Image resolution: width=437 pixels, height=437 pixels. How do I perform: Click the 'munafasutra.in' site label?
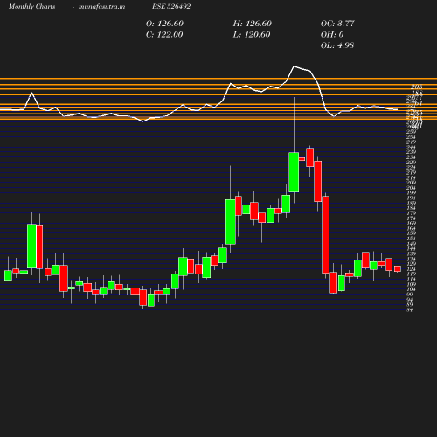click(x=101, y=7)
